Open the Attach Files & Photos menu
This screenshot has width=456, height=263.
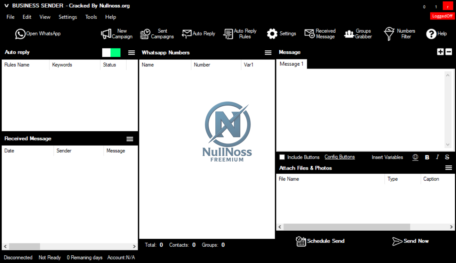click(448, 167)
